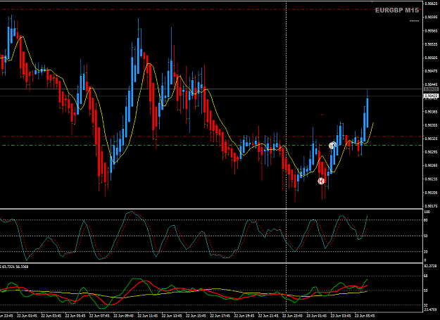Click the 22 Jun 19:45 time label

coord(244,316)
